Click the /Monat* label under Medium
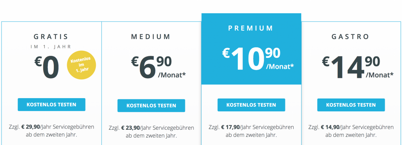This screenshot has width=402, height=145. [171, 75]
